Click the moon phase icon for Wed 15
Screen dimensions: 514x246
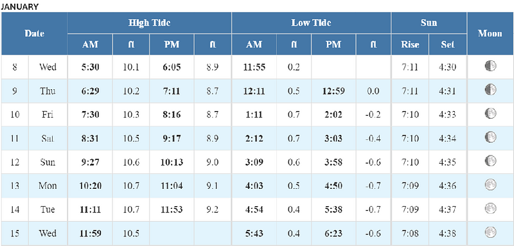[x=490, y=233]
